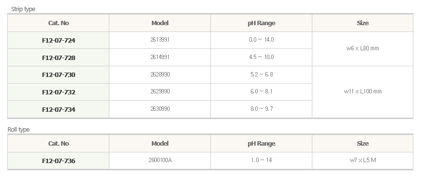Click the Strip type table heading
The image size is (424, 180).
pyautogui.click(x=23, y=9)
